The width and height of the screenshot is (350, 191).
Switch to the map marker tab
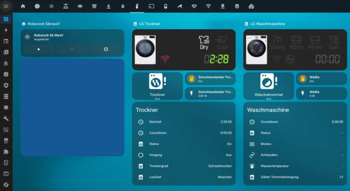point(223,6)
